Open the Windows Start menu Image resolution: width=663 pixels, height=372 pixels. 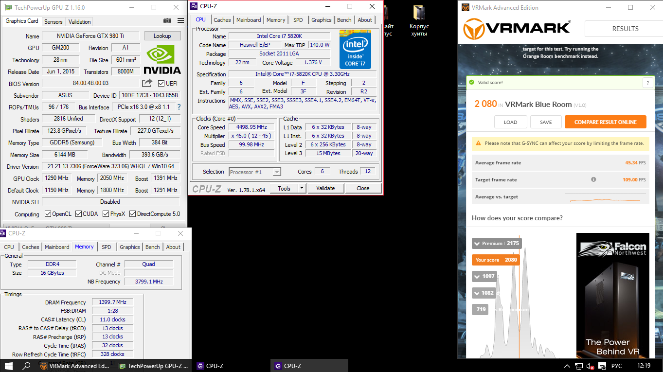[x=8, y=366]
